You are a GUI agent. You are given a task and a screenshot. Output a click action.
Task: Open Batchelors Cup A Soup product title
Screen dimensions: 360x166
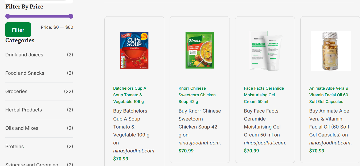[130, 95]
